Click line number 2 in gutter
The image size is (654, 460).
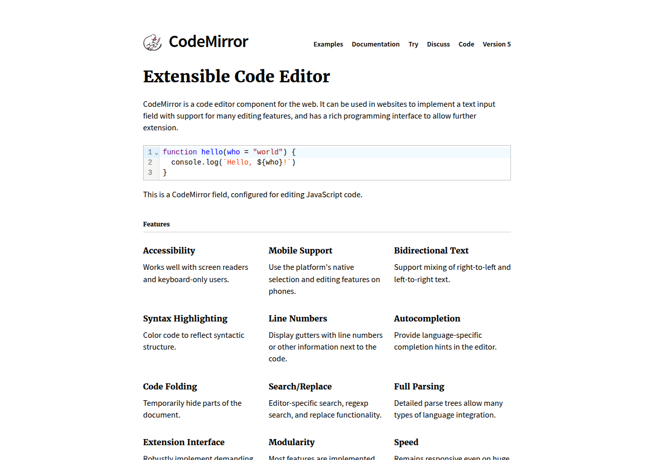(x=150, y=163)
